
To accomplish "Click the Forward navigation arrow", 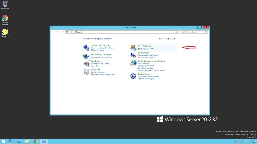I will [57, 32].
